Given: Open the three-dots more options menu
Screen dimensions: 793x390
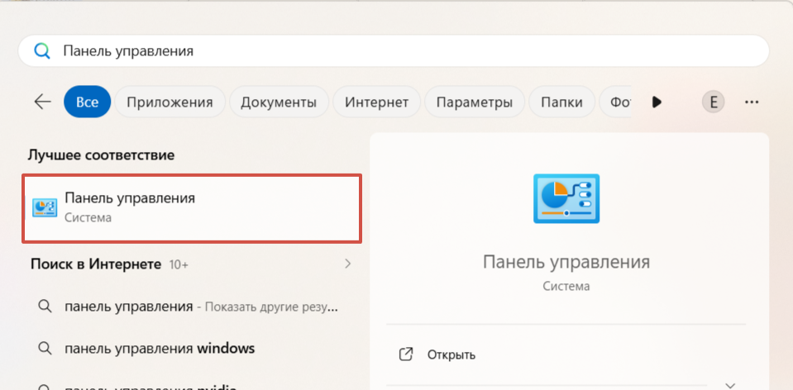Looking at the screenshot, I should (752, 102).
